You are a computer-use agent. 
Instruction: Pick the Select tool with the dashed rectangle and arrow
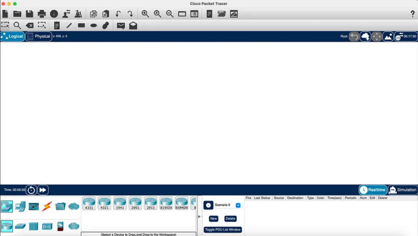point(5,25)
